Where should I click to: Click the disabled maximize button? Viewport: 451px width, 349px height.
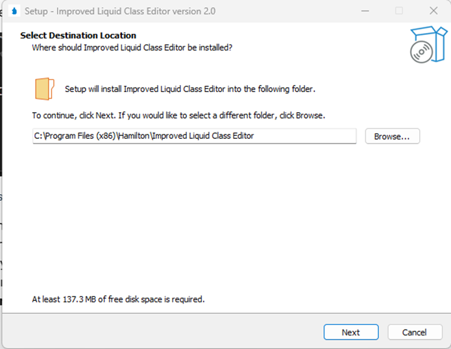pos(399,11)
